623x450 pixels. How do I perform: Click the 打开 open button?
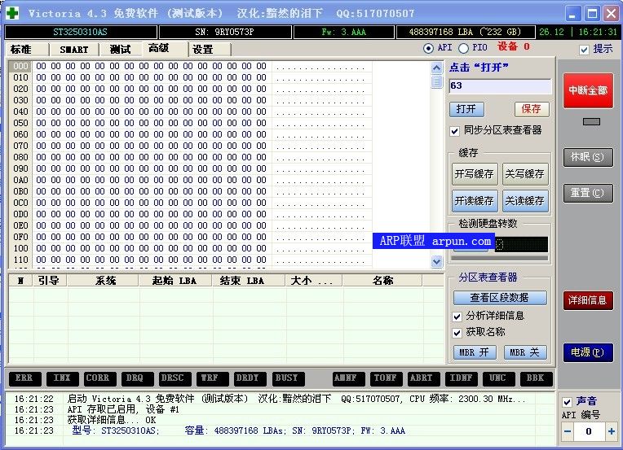click(x=466, y=109)
